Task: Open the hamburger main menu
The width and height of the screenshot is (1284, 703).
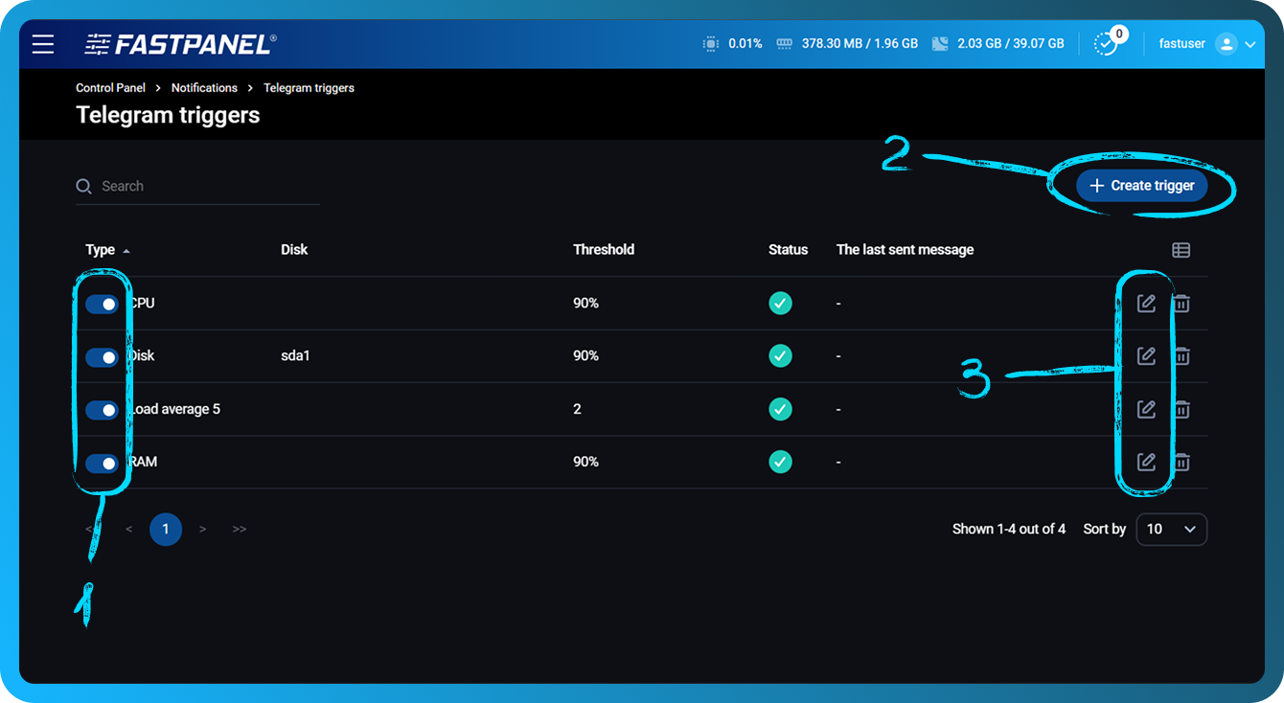Action: click(43, 44)
